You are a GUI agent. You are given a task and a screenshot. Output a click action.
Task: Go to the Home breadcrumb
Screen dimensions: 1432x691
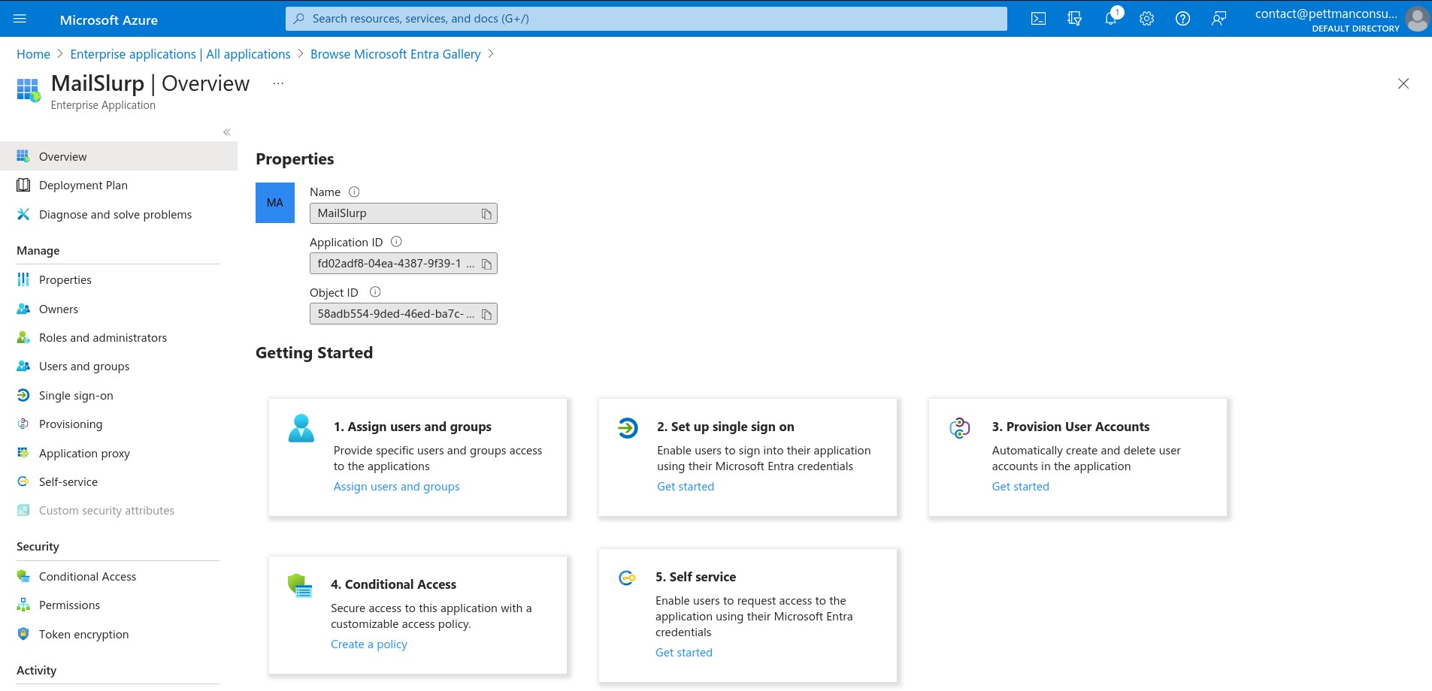(x=33, y=54)
